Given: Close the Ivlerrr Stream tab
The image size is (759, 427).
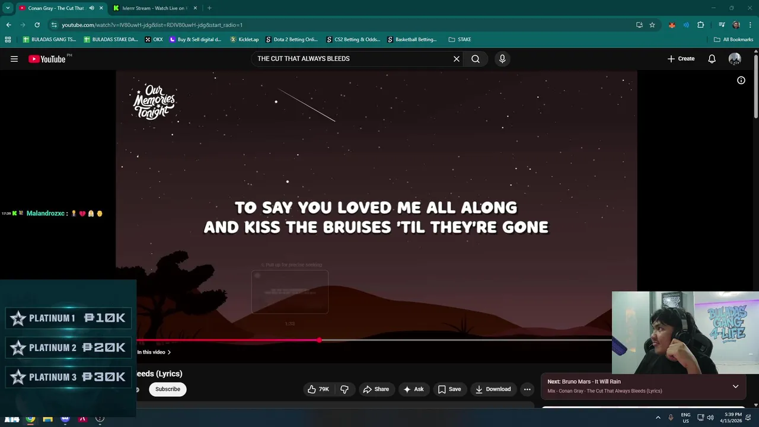Looking at the screenshot, I should point(195,8).
